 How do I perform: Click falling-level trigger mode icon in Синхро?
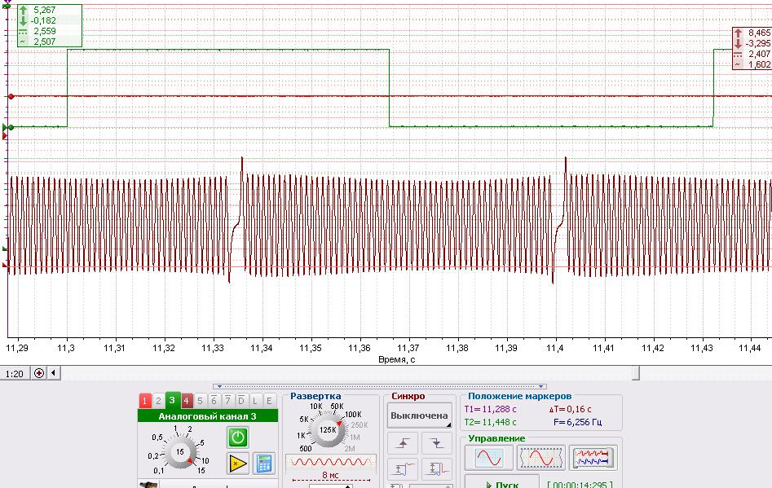pos(437,468)
